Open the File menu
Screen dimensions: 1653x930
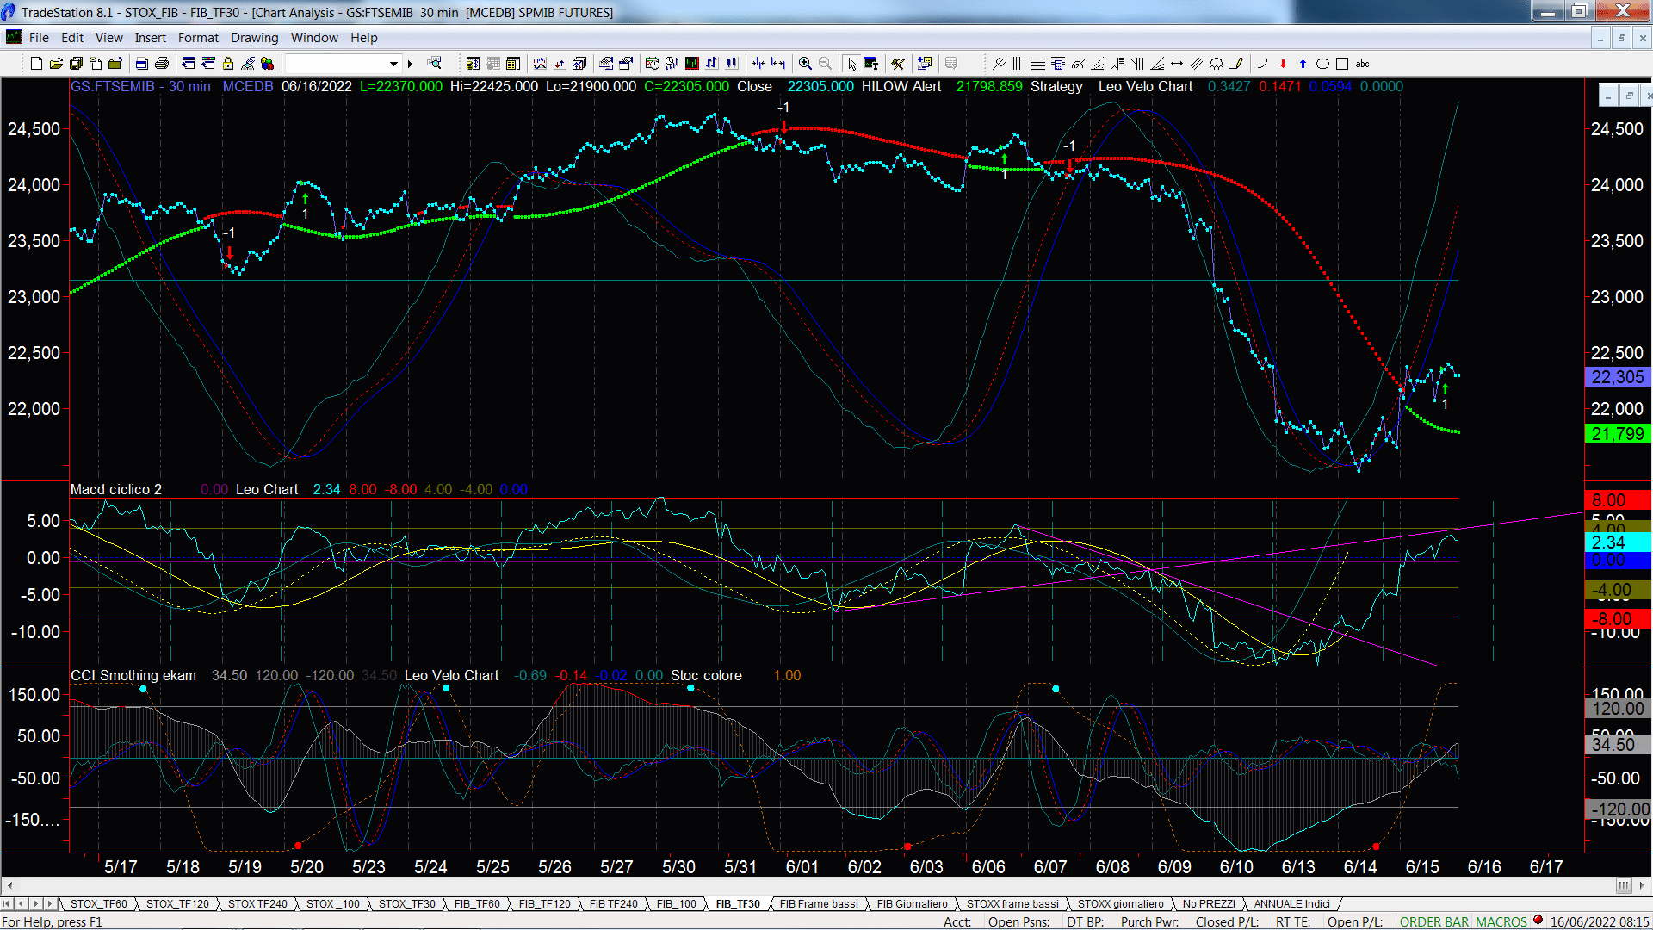coord(39,38)
